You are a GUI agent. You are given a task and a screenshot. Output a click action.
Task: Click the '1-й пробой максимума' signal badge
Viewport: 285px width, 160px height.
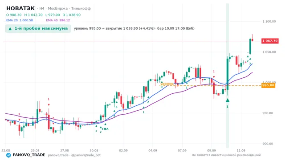(x=38, y=28)
